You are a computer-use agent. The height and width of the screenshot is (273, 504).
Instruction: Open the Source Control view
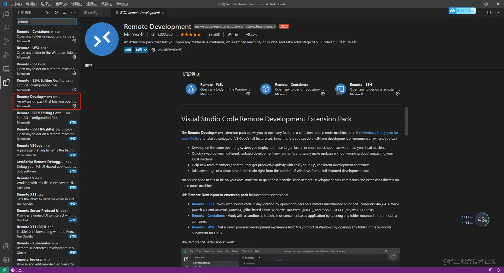tap(6, 42)
